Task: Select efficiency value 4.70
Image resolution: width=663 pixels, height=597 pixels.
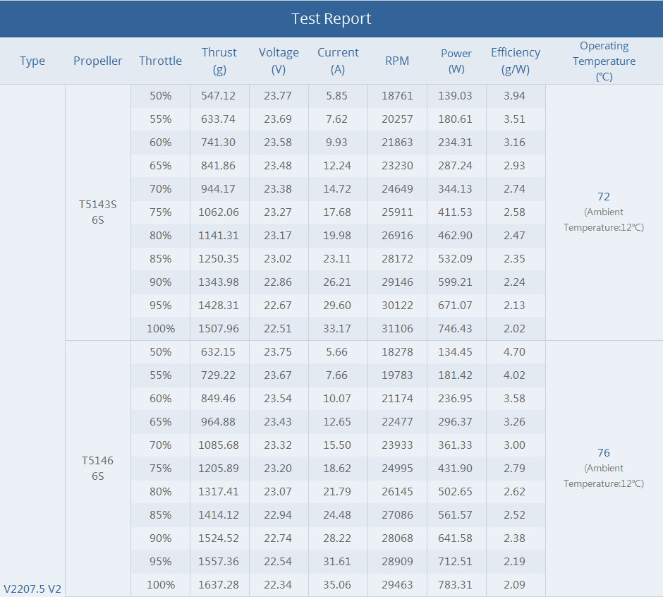Action: click(x=514, y=351)
